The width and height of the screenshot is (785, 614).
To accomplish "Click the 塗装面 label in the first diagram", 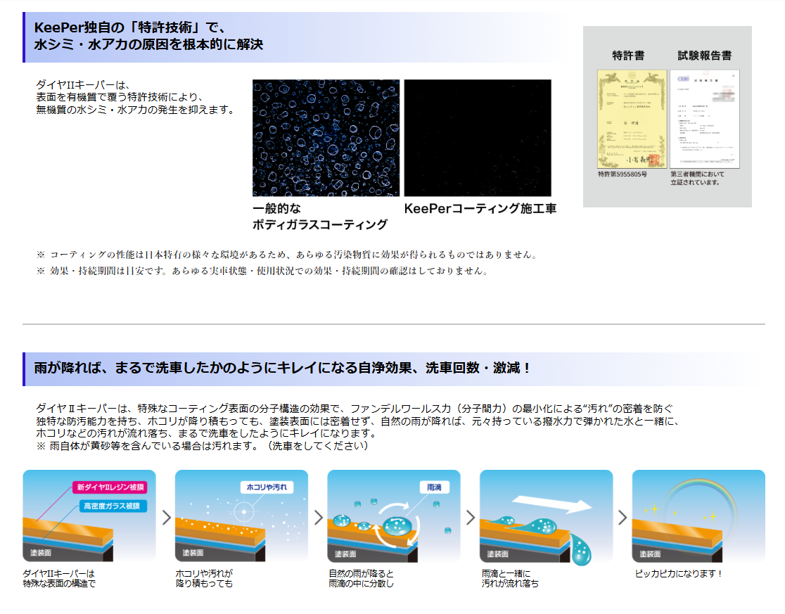I will pos(41,552).
